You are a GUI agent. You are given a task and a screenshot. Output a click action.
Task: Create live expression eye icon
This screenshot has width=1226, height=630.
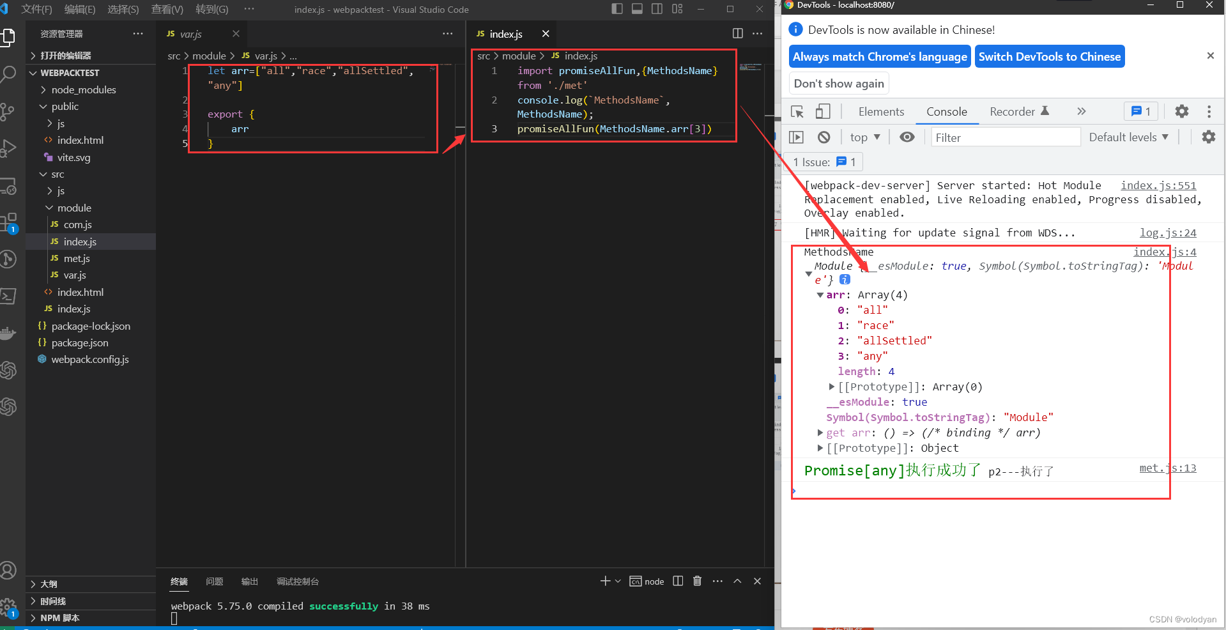click(x=907, y=137)
